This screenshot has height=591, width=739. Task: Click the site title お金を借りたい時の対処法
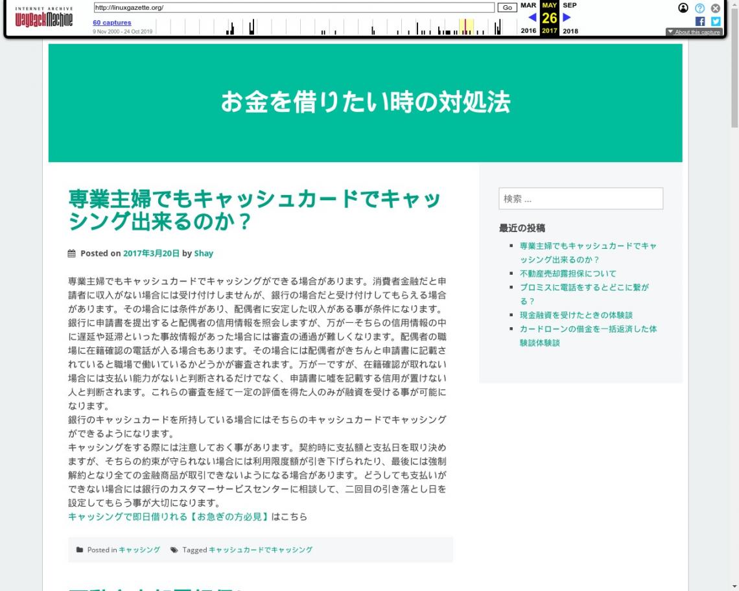click(365, 102)
